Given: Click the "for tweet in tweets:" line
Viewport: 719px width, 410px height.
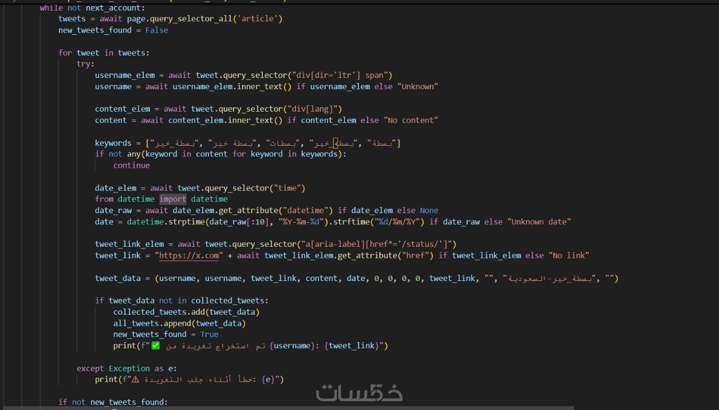Looking at the screenshot, I should click(x=104, y=53).
